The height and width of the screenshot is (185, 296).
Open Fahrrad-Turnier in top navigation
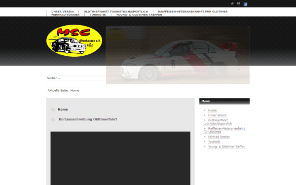coord(65,15)
